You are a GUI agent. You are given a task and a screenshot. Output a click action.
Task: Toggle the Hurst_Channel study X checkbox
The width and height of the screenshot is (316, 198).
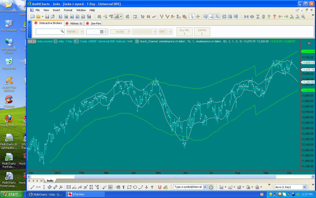137,42
